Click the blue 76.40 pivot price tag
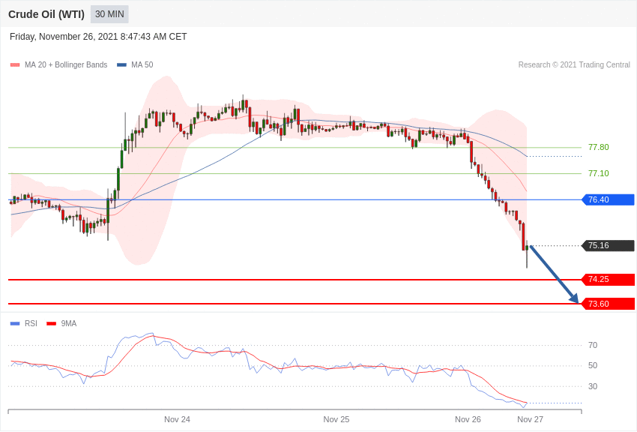This screenshot has height=432, width=637. pos(609,199)
